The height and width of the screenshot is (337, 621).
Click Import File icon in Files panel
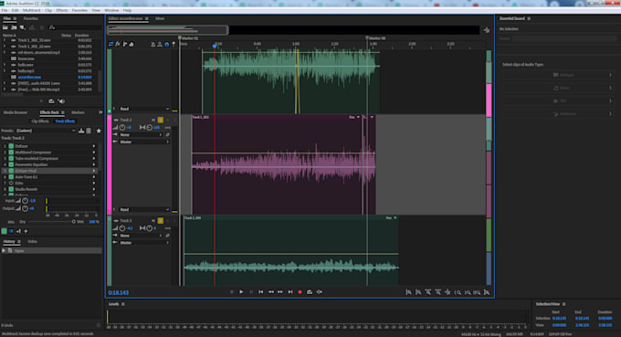coord(14,27)
